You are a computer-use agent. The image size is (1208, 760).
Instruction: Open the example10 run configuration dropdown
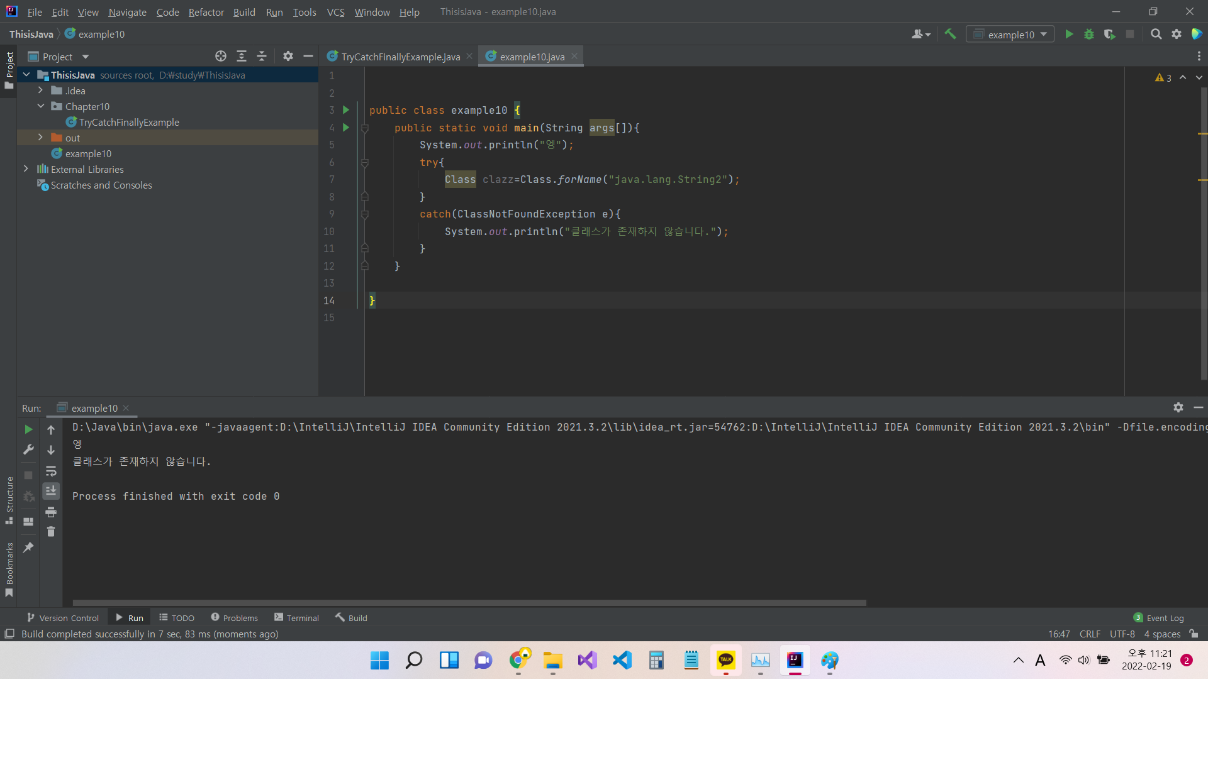click(x=1010, y=34)
